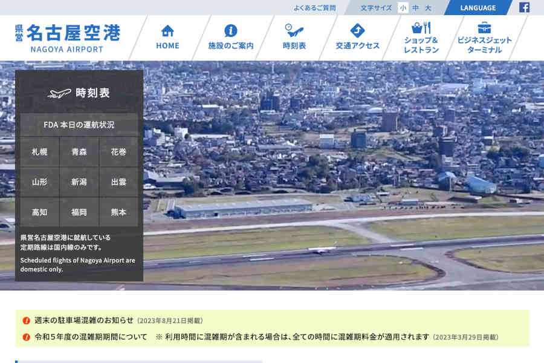Click the Nagoya Airport logo
Screen dimensions: 544x363
(68, 38)
